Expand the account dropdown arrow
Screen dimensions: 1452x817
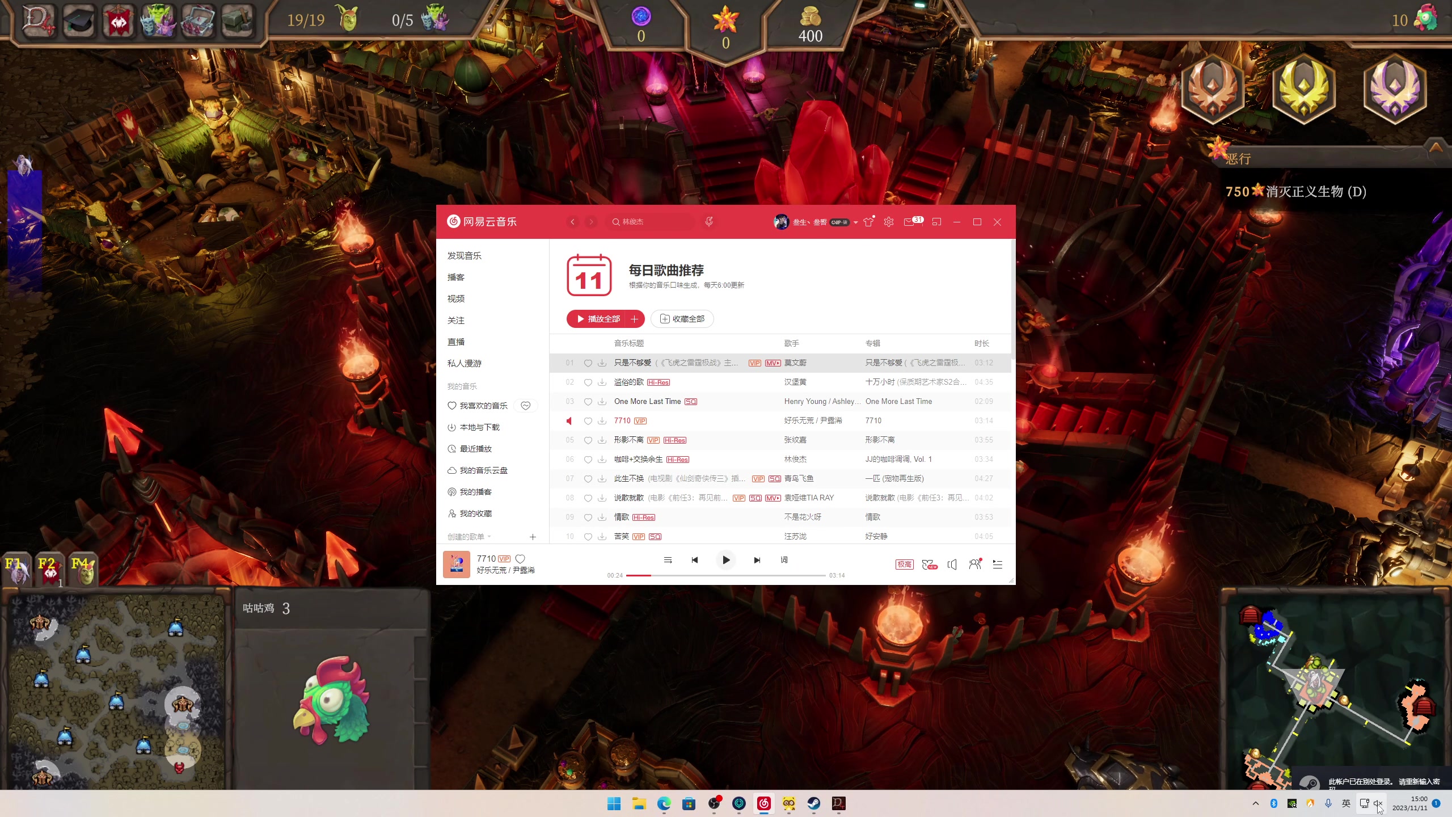pyautogui.click(x=855, y=222)
